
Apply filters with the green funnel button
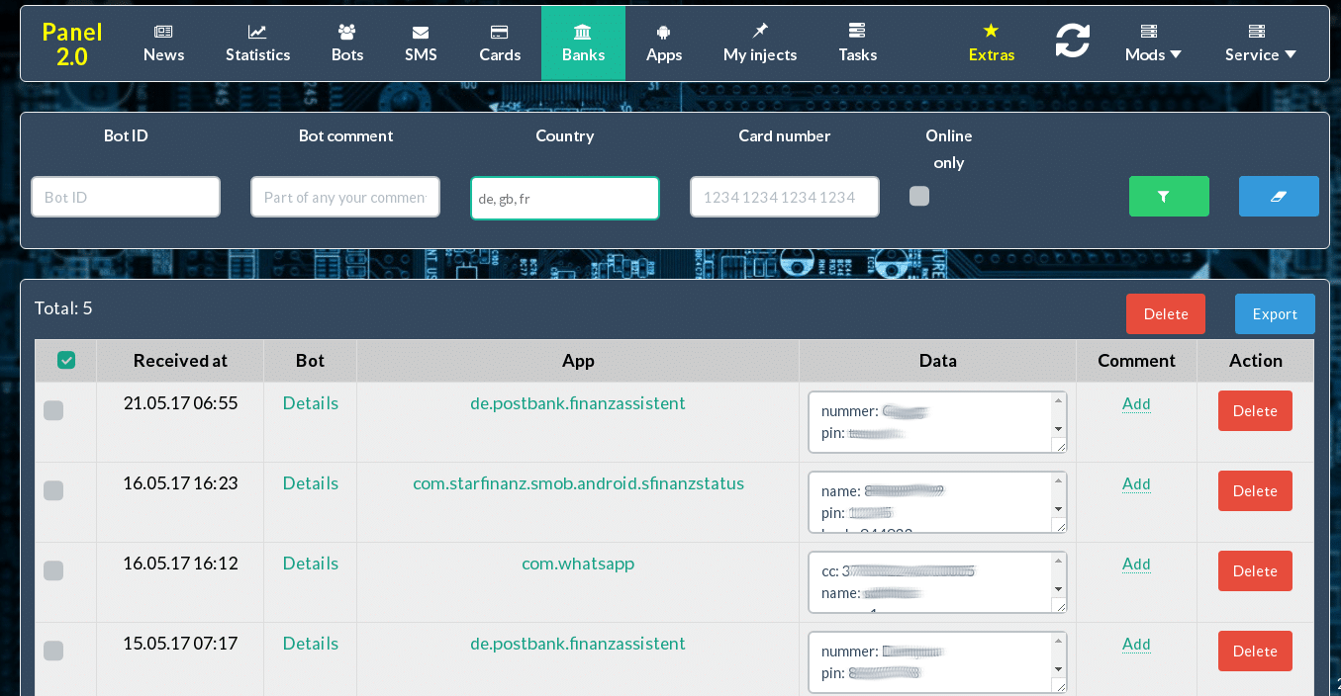pos(1169,197)
